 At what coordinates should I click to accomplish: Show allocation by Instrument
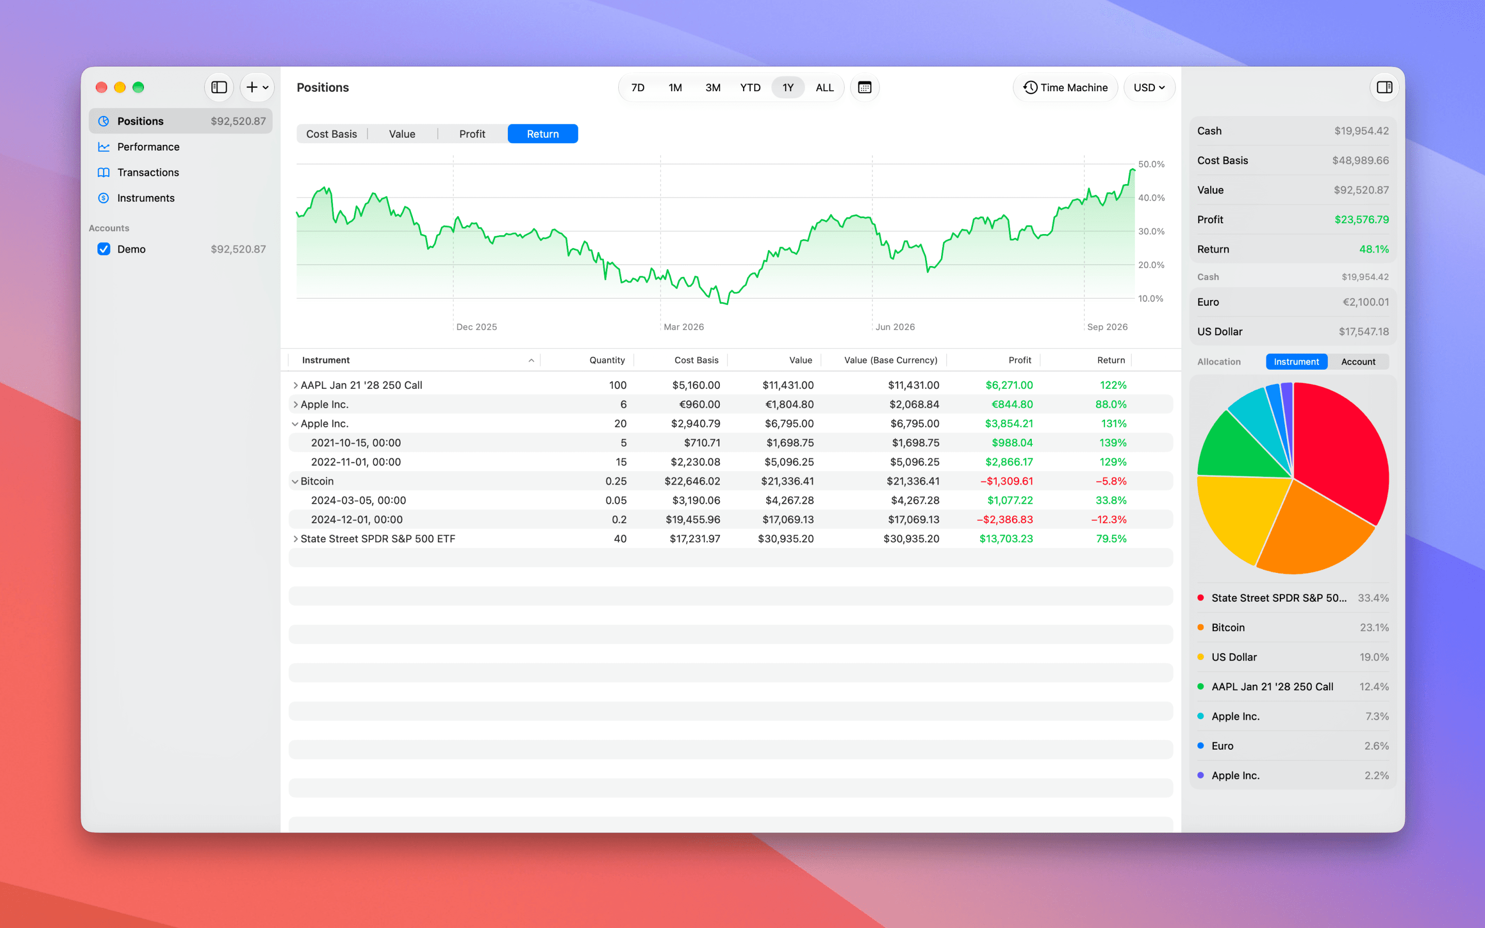tap(1296, 361)
